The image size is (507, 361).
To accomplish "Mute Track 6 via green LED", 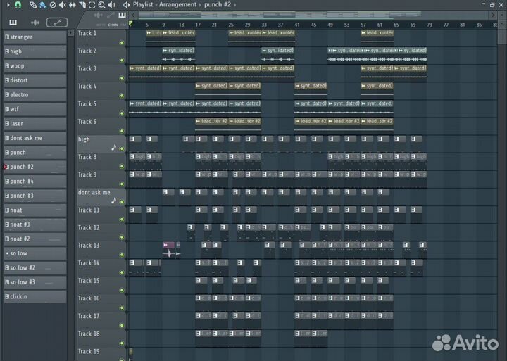I will coord(122,131).
